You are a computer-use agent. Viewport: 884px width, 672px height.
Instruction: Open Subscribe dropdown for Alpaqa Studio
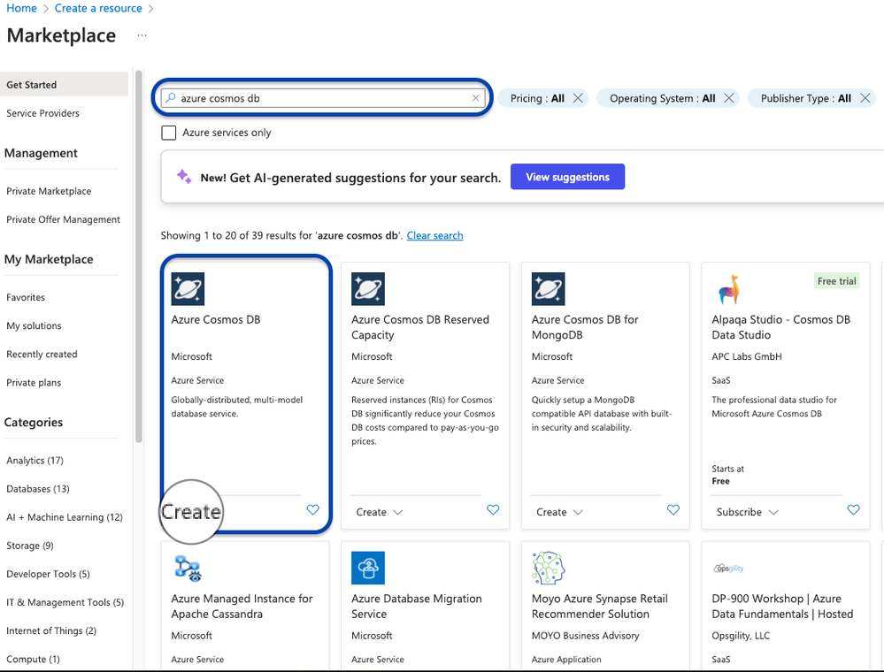tap(748, 512)
